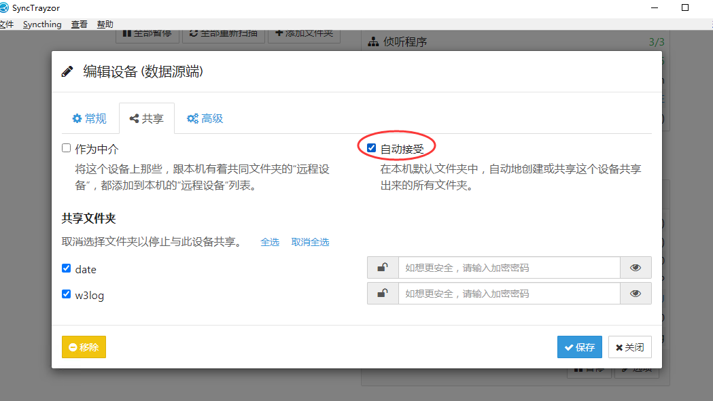Enable the 作为中介 checkbox

coord(67,148)
